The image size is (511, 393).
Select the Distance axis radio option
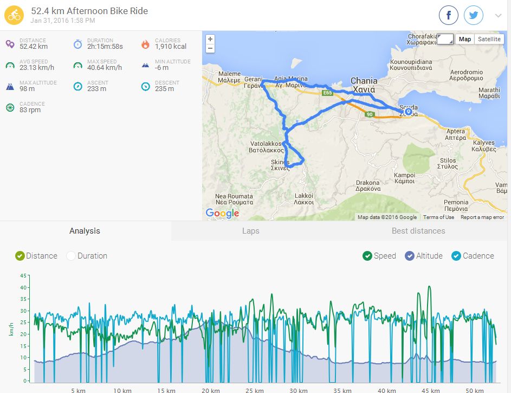[20, 256]
